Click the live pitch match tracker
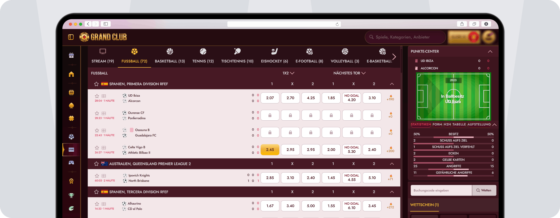Image resolution: width=560 pixels, height=218 pixels. pyautogui.click(x=453, y=96)
